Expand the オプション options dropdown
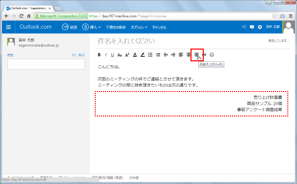Image resolution: width=297 pixels, height=184 pixels. coord(139,27)
